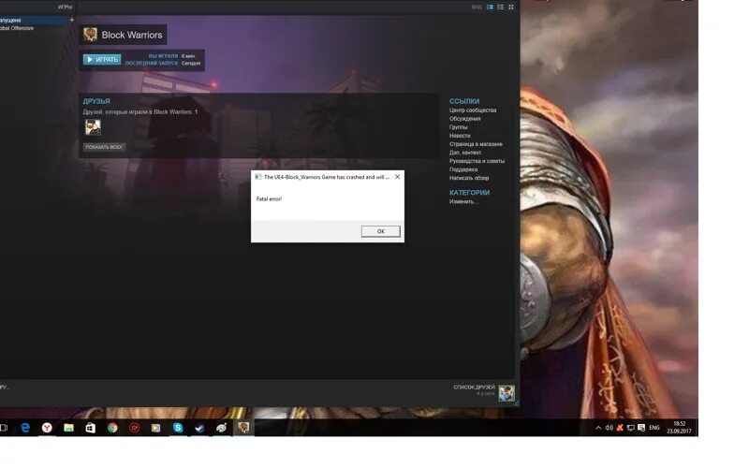749x468 pixels.
Task: Click the friends list avatar in Steam footer
Action: point(507,393)
